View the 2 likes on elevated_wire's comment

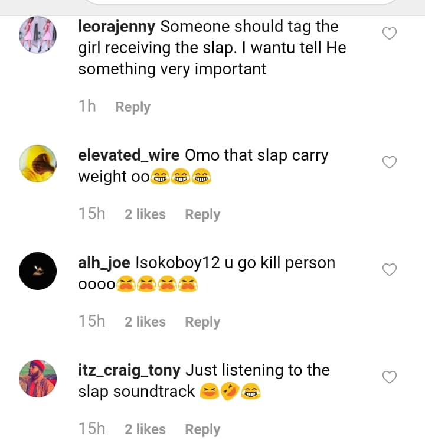coord(145,214)
